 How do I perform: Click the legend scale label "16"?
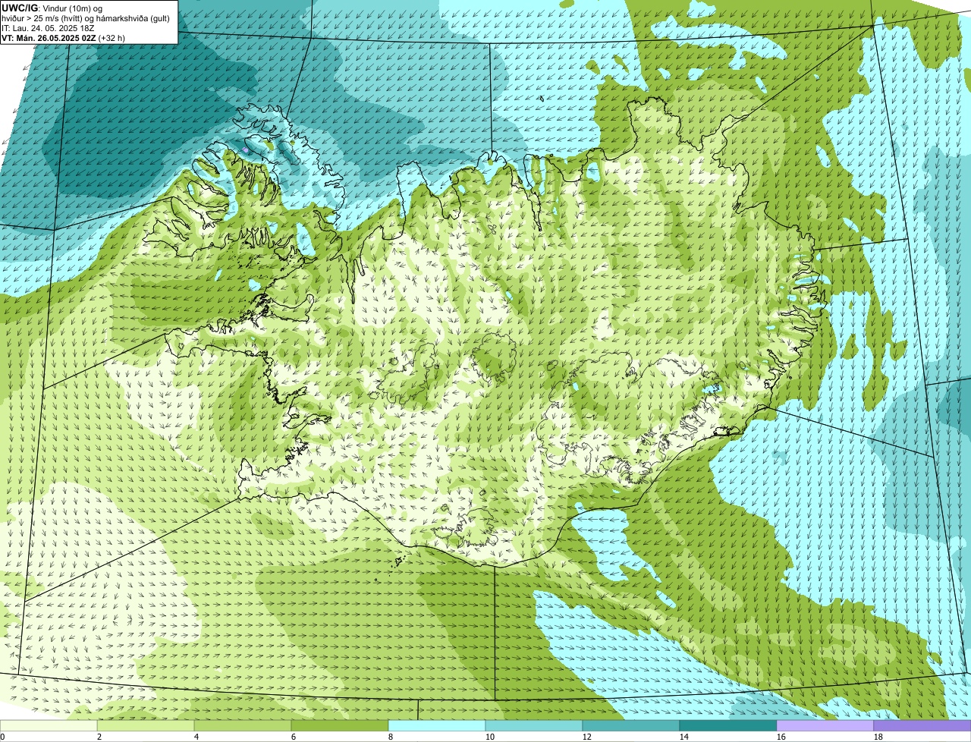(x=781, y=737)
